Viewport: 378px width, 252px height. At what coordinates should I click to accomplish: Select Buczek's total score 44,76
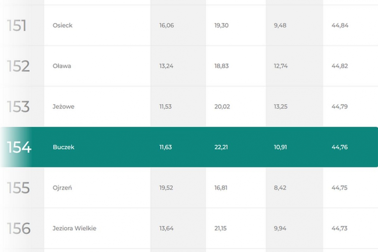[340, 147]
